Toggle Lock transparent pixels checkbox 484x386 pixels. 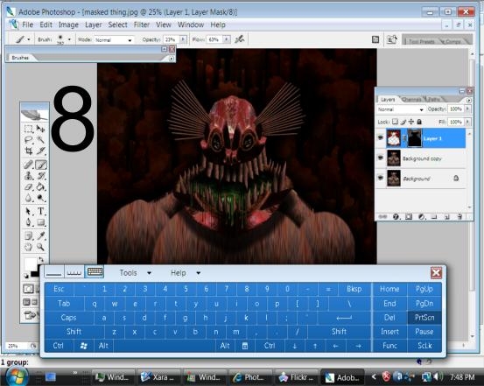[x=395, y=122]
